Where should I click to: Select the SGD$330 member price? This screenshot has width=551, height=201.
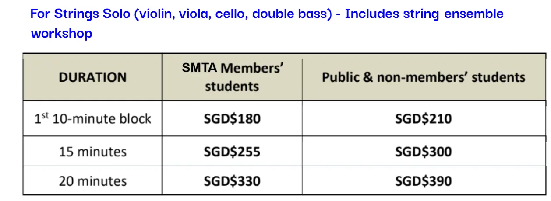point(232,181)
